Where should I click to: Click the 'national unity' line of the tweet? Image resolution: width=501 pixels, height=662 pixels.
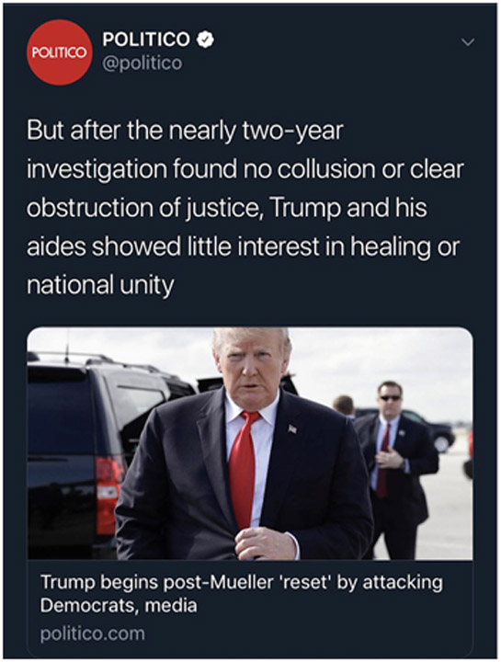point(100,285)
